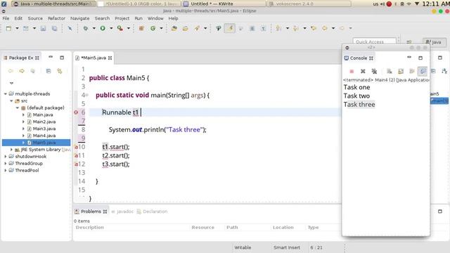Viewport: 450px width, 253px height.
Task: Maximize the Package Explorer panel
Action: [62, 58]
